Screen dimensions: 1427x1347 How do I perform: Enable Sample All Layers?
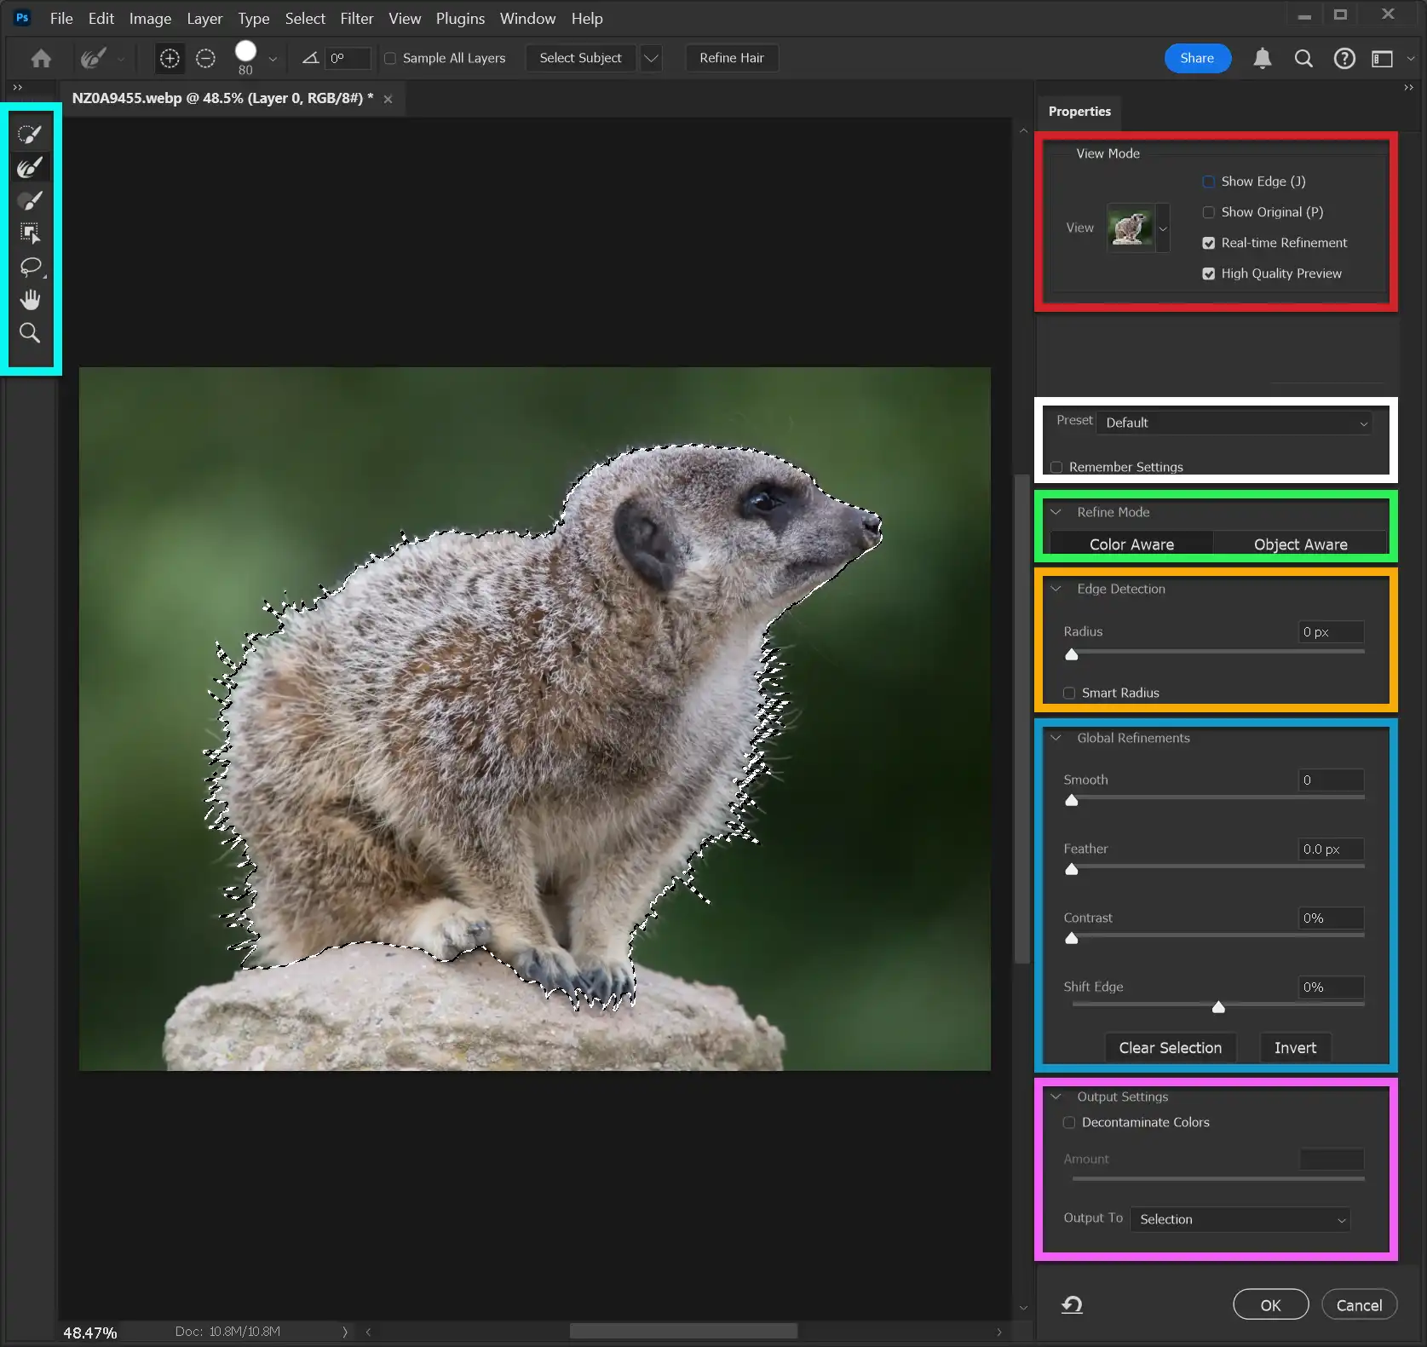coord(391,58)
